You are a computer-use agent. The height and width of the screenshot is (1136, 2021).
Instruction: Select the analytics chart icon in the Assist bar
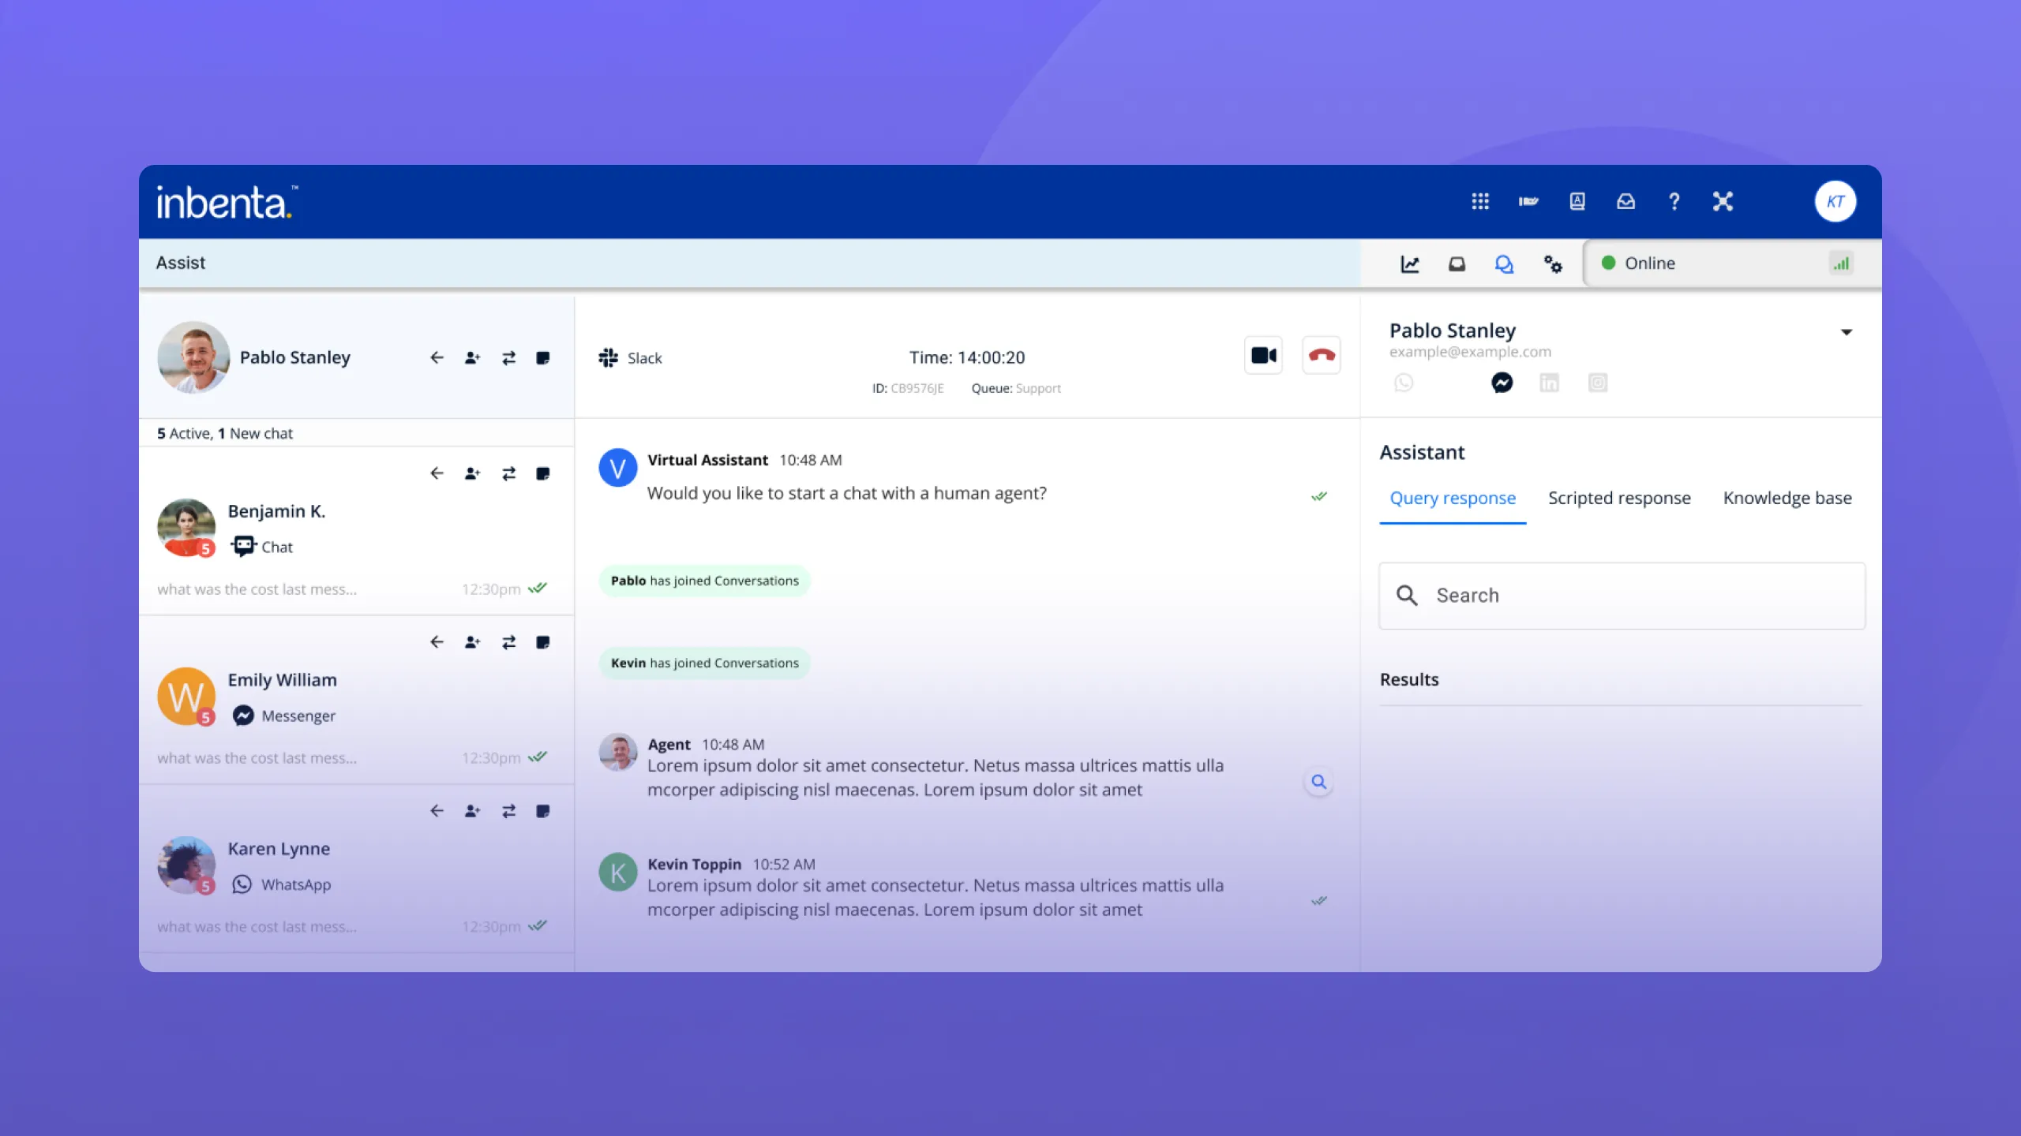pos(1410,263)
